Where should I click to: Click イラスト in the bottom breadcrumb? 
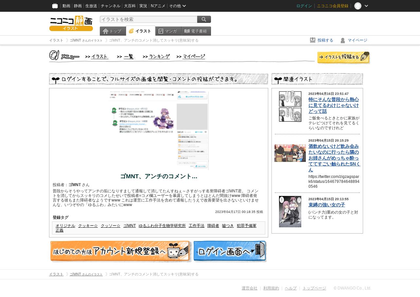click(56, 274)
